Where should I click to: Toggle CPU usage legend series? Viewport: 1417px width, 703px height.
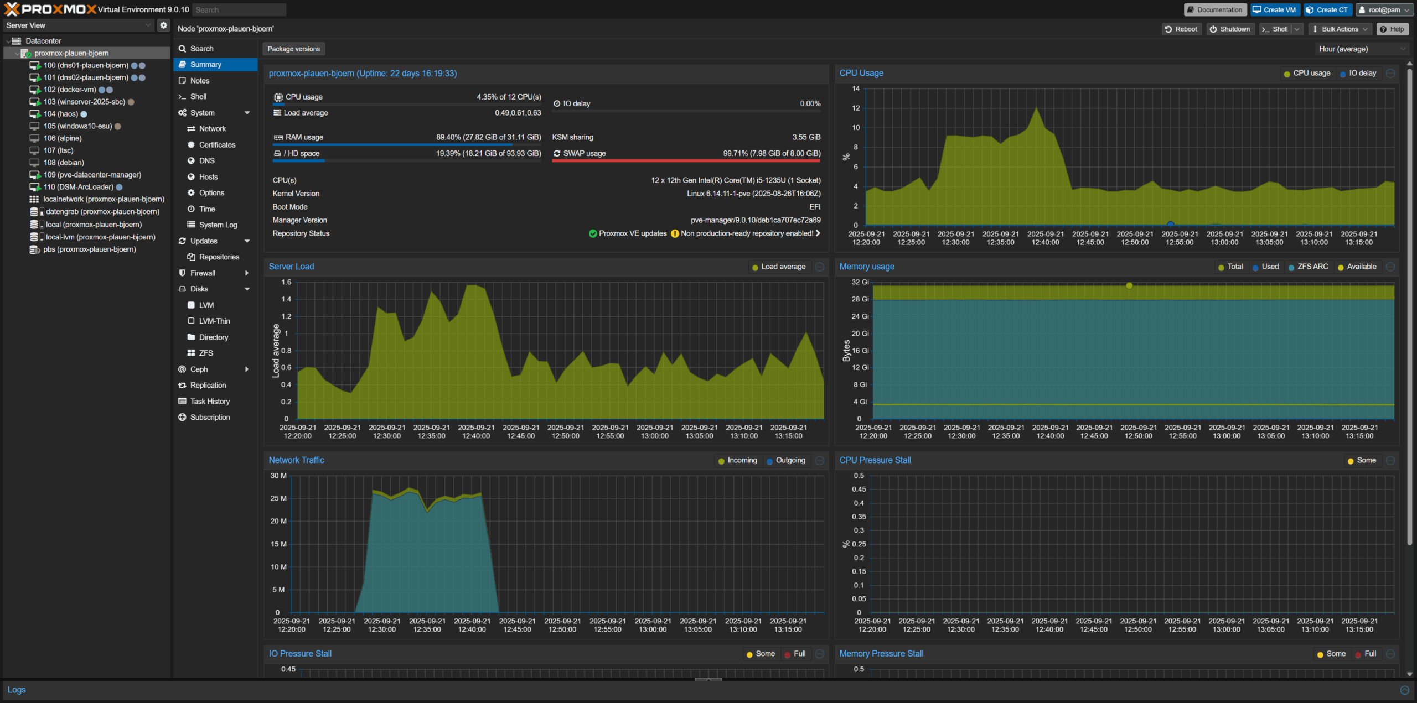(1307, 74)
